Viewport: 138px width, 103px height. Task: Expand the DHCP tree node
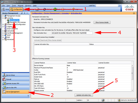tap(3, 35)
